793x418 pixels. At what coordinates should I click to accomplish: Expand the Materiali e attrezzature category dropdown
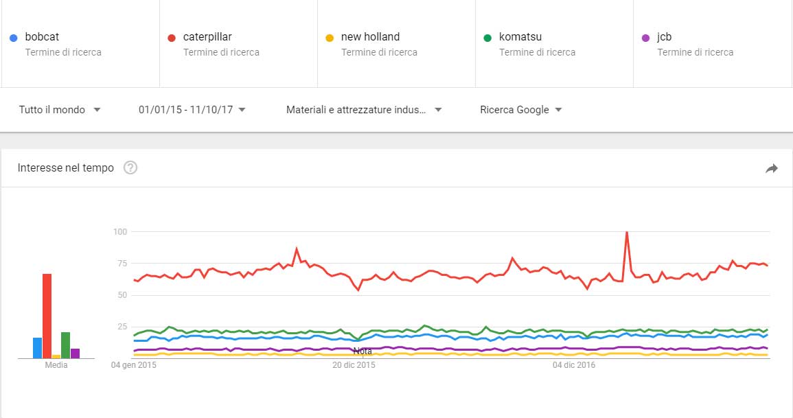[x=364, y=110]
